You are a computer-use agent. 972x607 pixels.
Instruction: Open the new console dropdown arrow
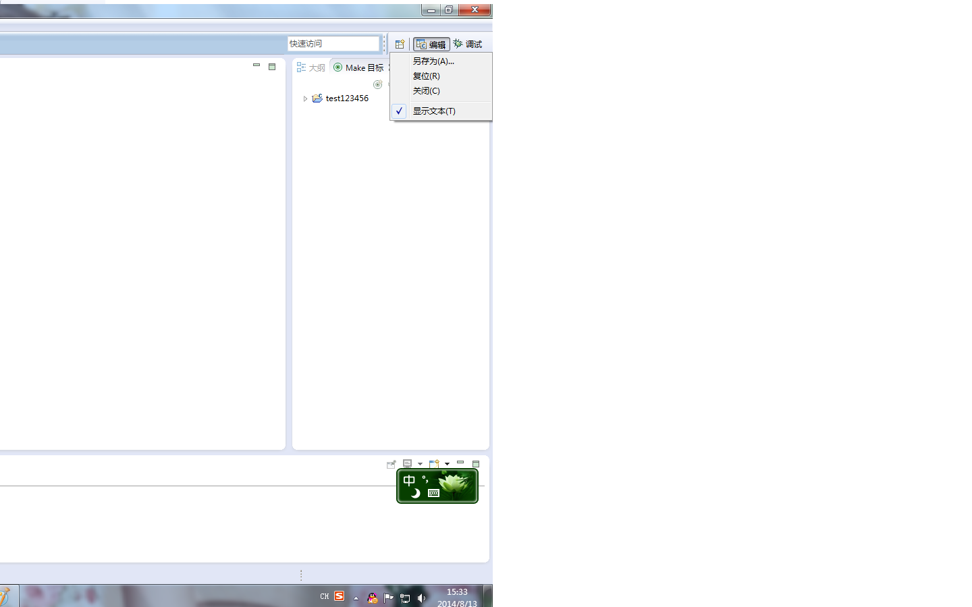coord(447,464)
